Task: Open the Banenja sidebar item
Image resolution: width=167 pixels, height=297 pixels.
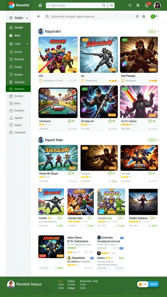Action: pos(18,59)
